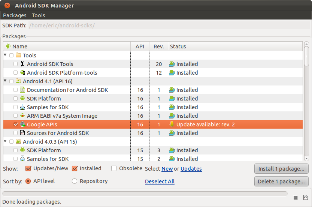Collapse the Android 4.0.3 (API 15) group
Image resolution: width=312 pixels, height=207 pixels.
pos(5,141)
